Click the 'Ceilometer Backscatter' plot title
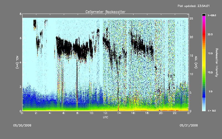Viewport: 222px width, 139px height. pyautogui.click(x=105, y=12)
